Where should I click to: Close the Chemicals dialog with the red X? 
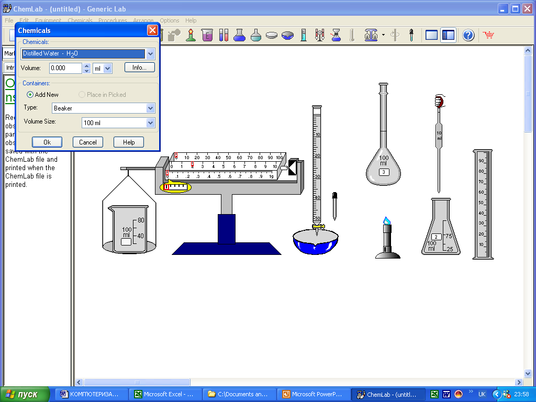(x=152, y=30)
